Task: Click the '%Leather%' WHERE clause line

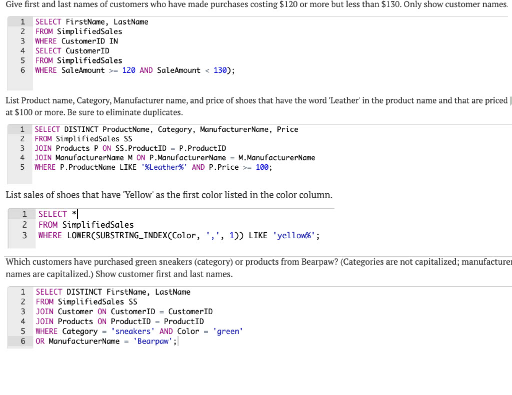Action: 153,167
